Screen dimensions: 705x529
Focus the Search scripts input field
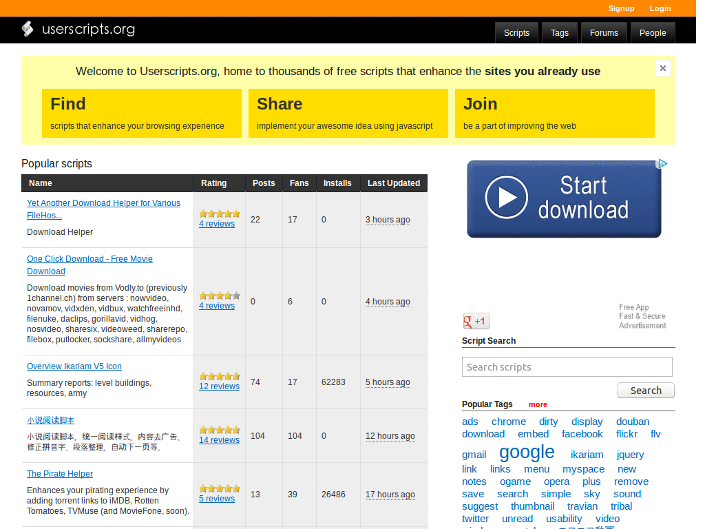[567, 366]
